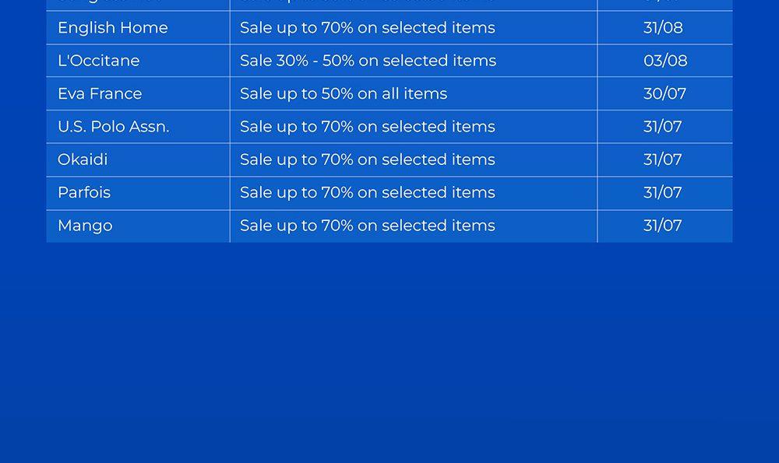Click the Okaidi brand name
Screen dimensions: 779x463
83,160
